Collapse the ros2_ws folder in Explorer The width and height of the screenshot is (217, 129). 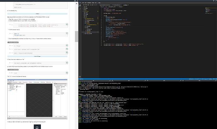click(x=91, y=11)
